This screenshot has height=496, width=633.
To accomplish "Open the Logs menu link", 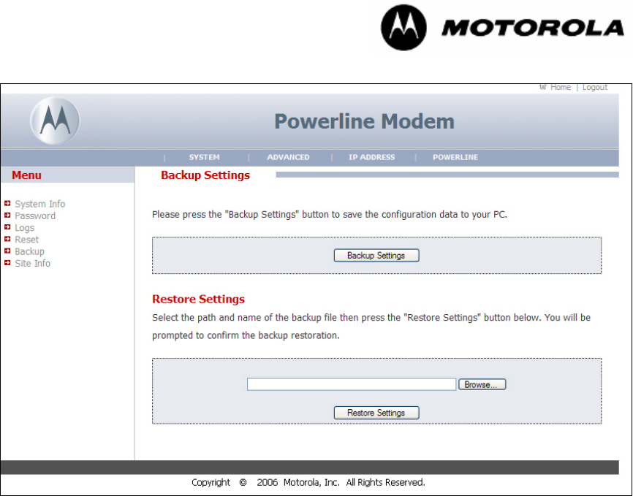I will coord(25,228).
